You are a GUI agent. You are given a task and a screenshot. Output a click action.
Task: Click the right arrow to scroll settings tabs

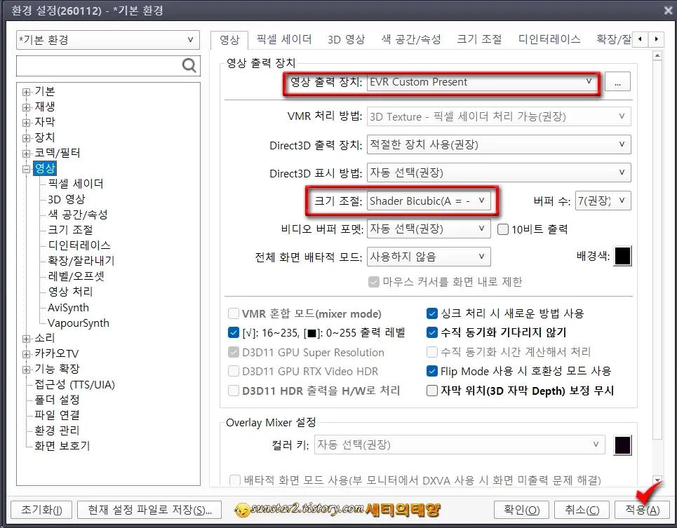click(655, 39)
